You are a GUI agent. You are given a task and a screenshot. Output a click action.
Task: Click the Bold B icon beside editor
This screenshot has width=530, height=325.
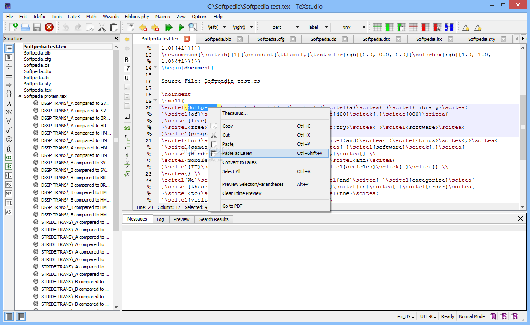coord(127,60)
